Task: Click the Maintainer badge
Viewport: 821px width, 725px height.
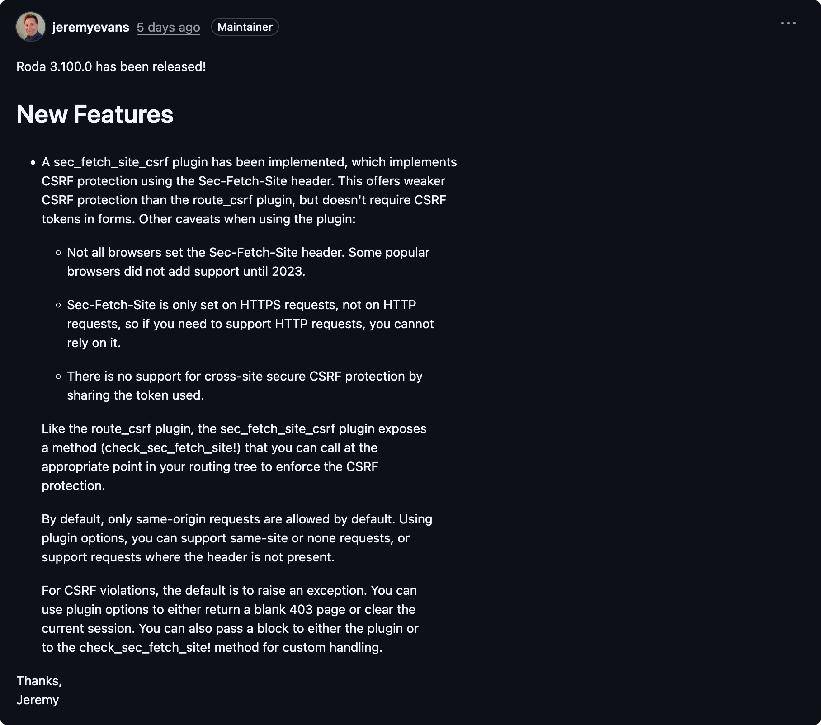Action: pos(245,27)
